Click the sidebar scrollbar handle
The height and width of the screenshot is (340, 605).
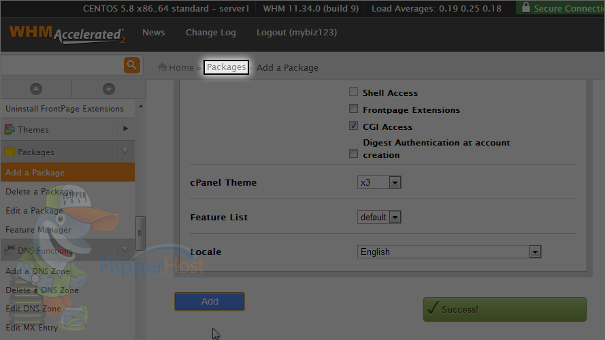tap(140, 233)
